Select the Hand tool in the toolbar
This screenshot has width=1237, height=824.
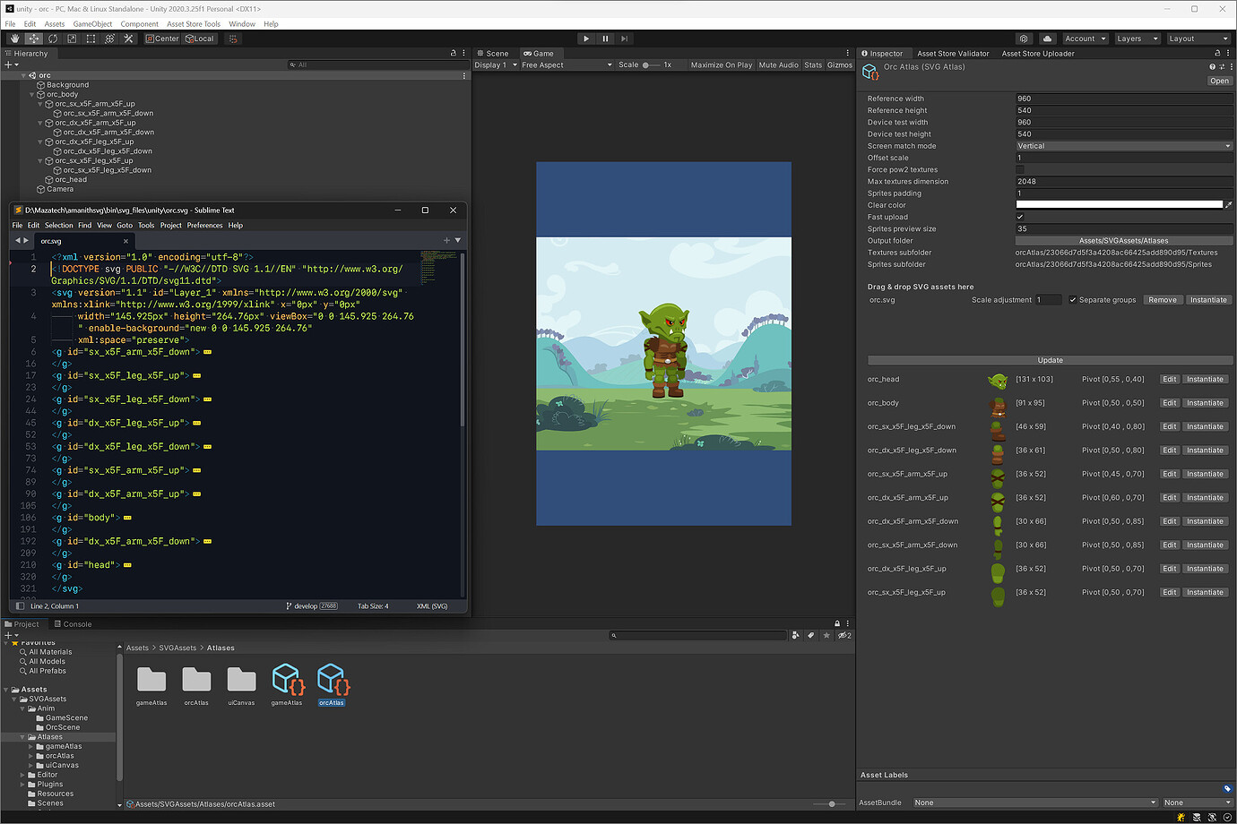click(x=14, y=39)
